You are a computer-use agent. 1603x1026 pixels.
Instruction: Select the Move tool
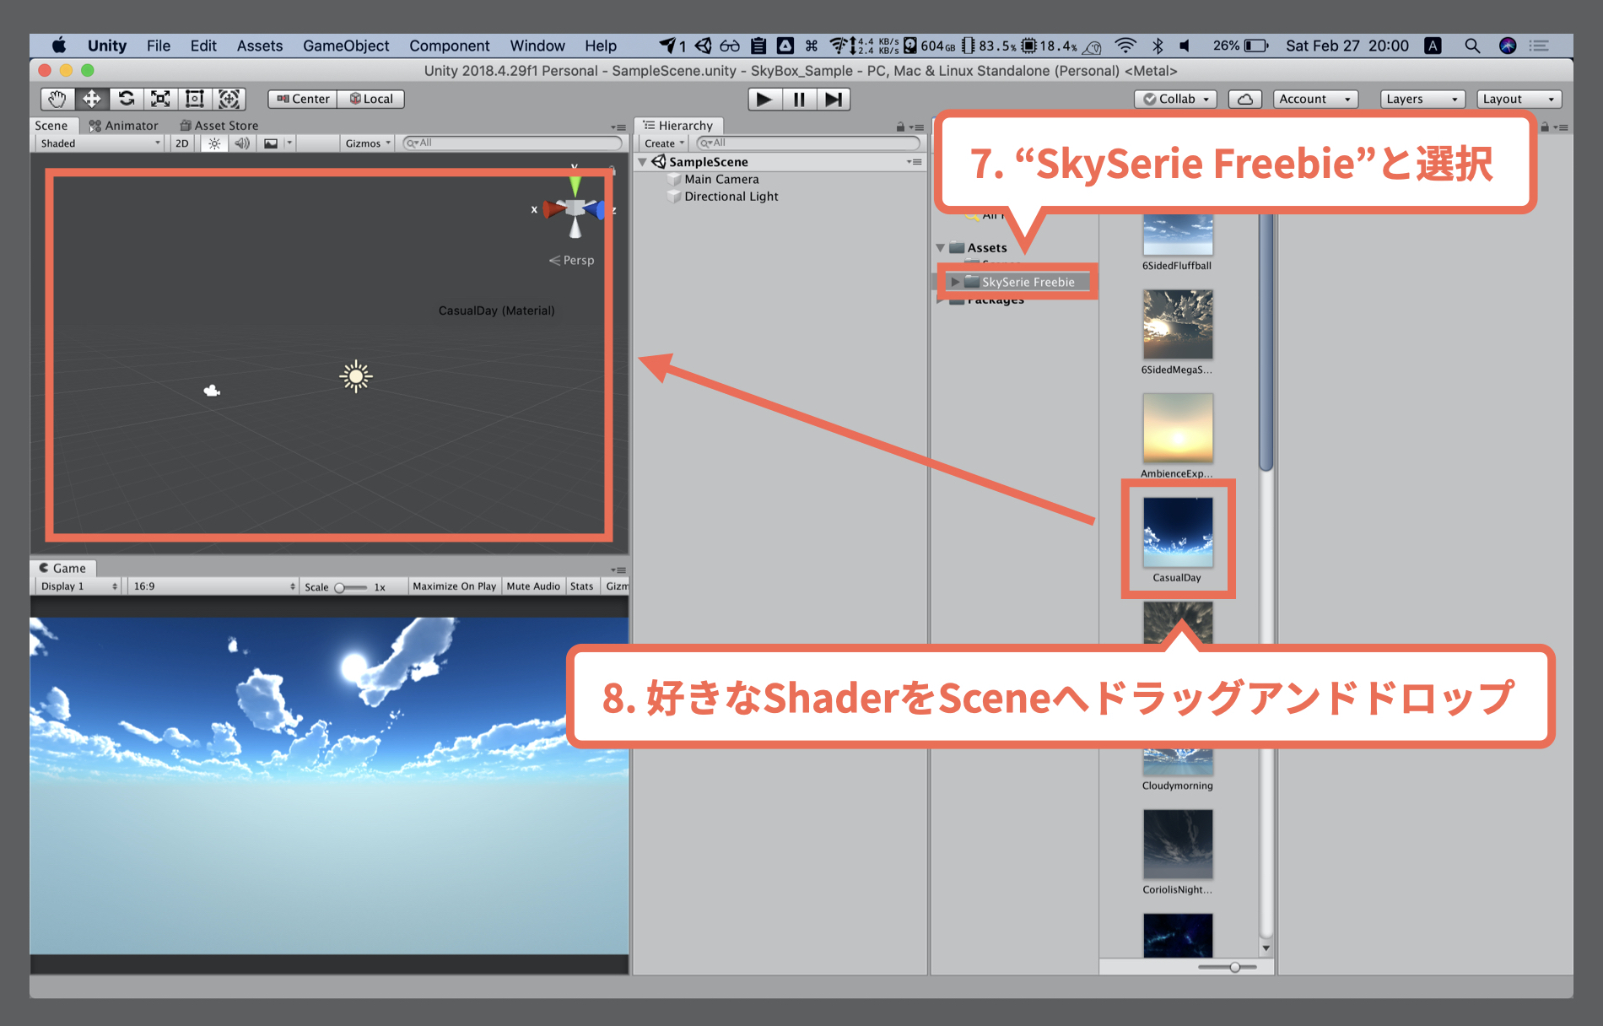(x=91, y=99)
